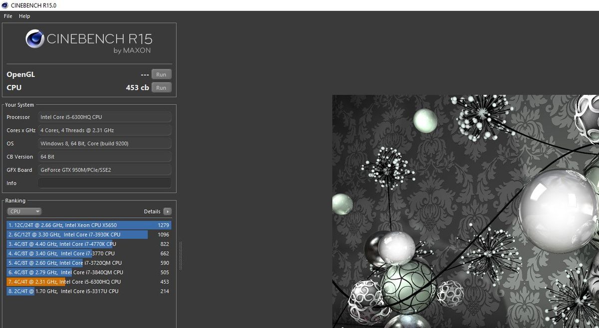599x328 pixels.
Task: Click the CB Version 64 Bit field
Action: pos(105,157)
